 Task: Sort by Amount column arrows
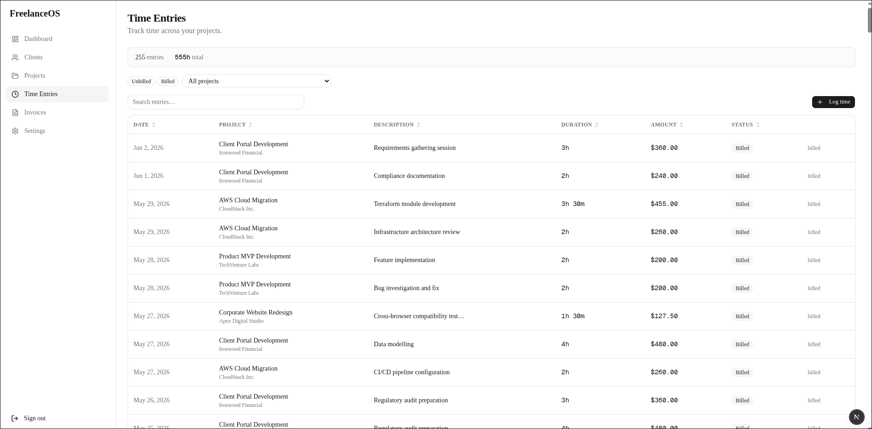681,125
